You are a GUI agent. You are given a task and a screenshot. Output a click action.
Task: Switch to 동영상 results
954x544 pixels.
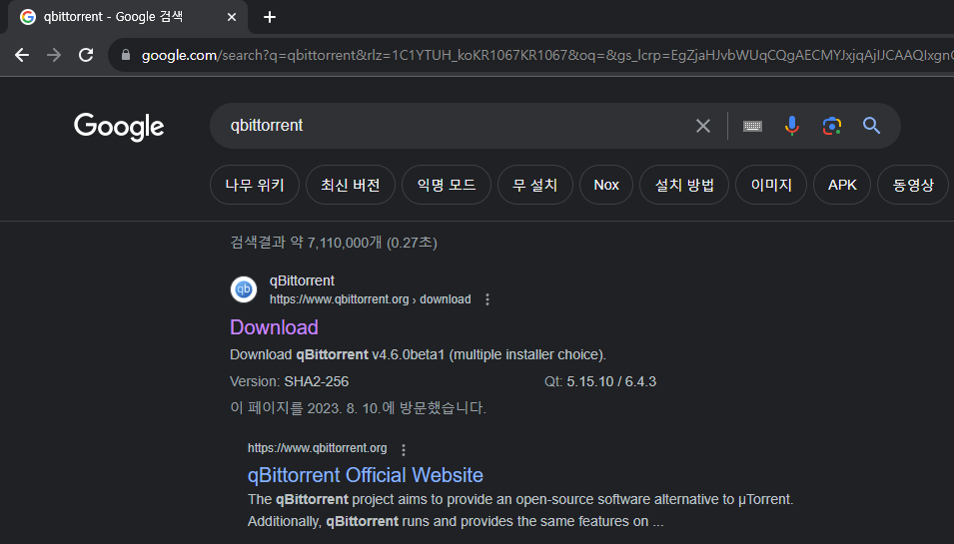point(913,185)
